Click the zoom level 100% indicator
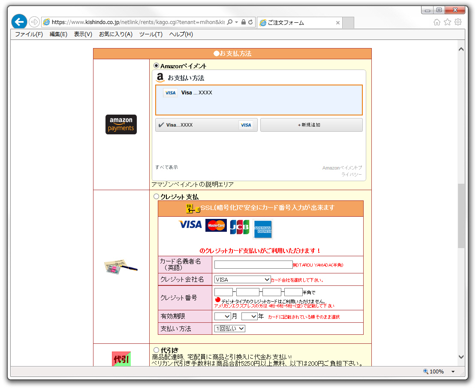476x388 pixels. (x=437, y=371)
